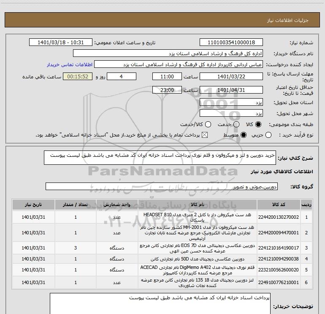Click 50D camera product name cell
The width and height of the screenshot is (325, 314).
198,259
